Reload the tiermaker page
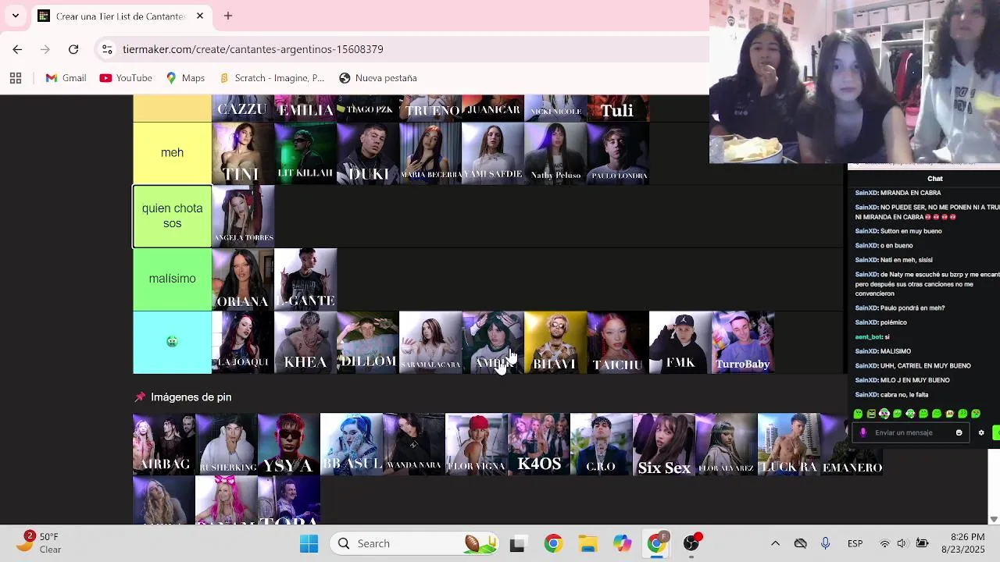Screen dimensions: 1000x562 click(73, 49)
